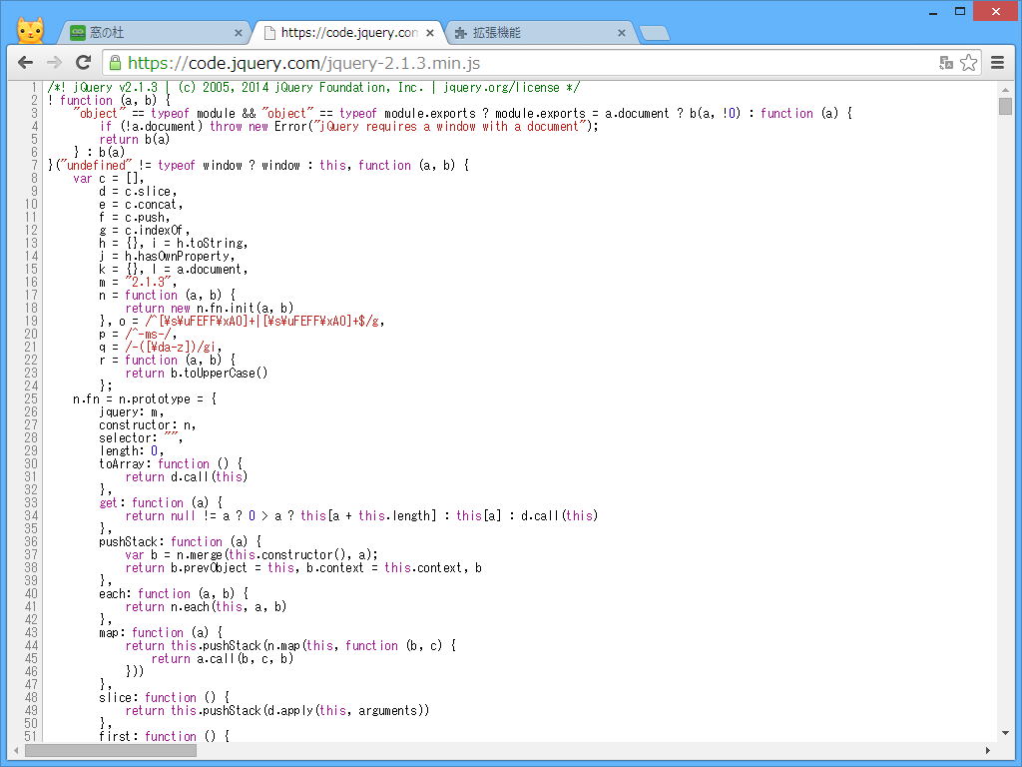Click 'h.hasOwnProperty' on line 14

177,257
